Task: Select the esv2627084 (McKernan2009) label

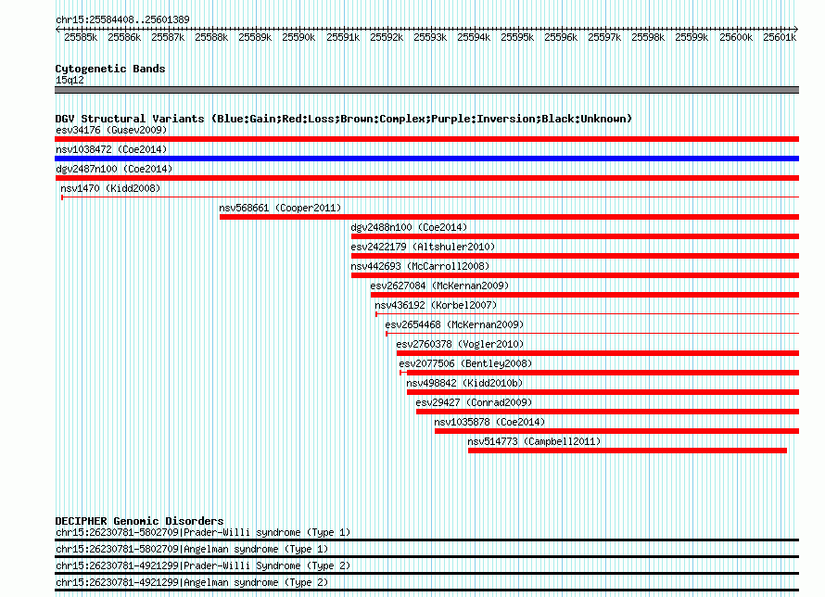Action: pyautogui.click(x=440, y=286)
